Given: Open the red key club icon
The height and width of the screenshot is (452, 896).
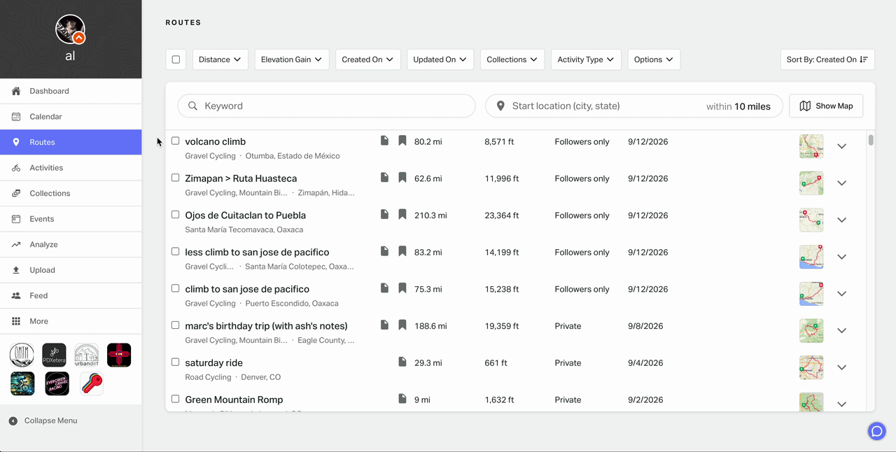Looking at the screenshot, I should (92, 383).
